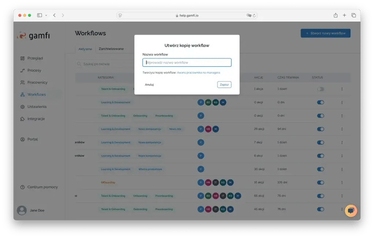
Task: Enable the status toggle in first row
Action: 321,89
